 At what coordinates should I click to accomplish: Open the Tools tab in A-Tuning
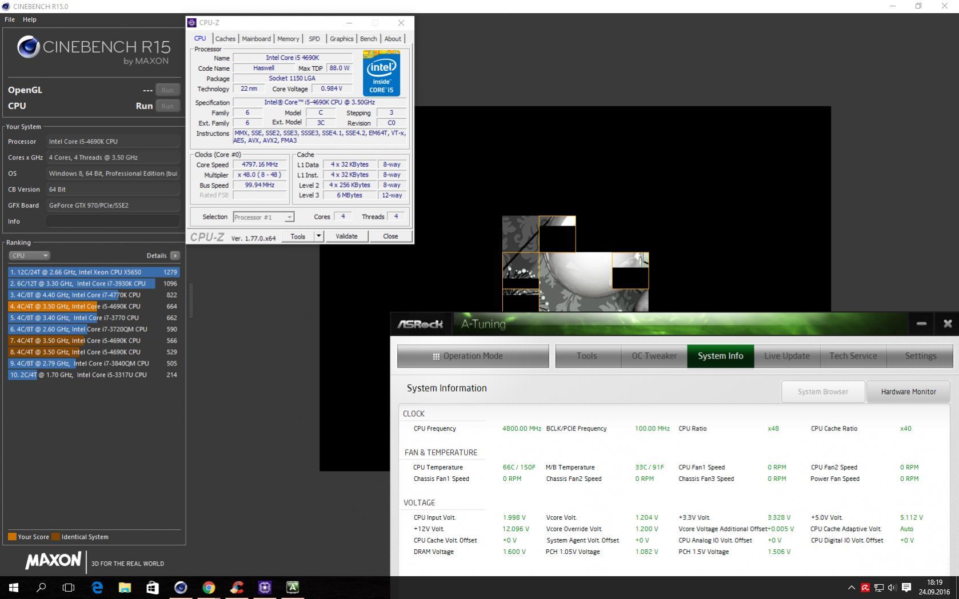587,356
